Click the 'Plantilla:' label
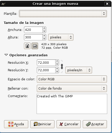 coord(11,14)
